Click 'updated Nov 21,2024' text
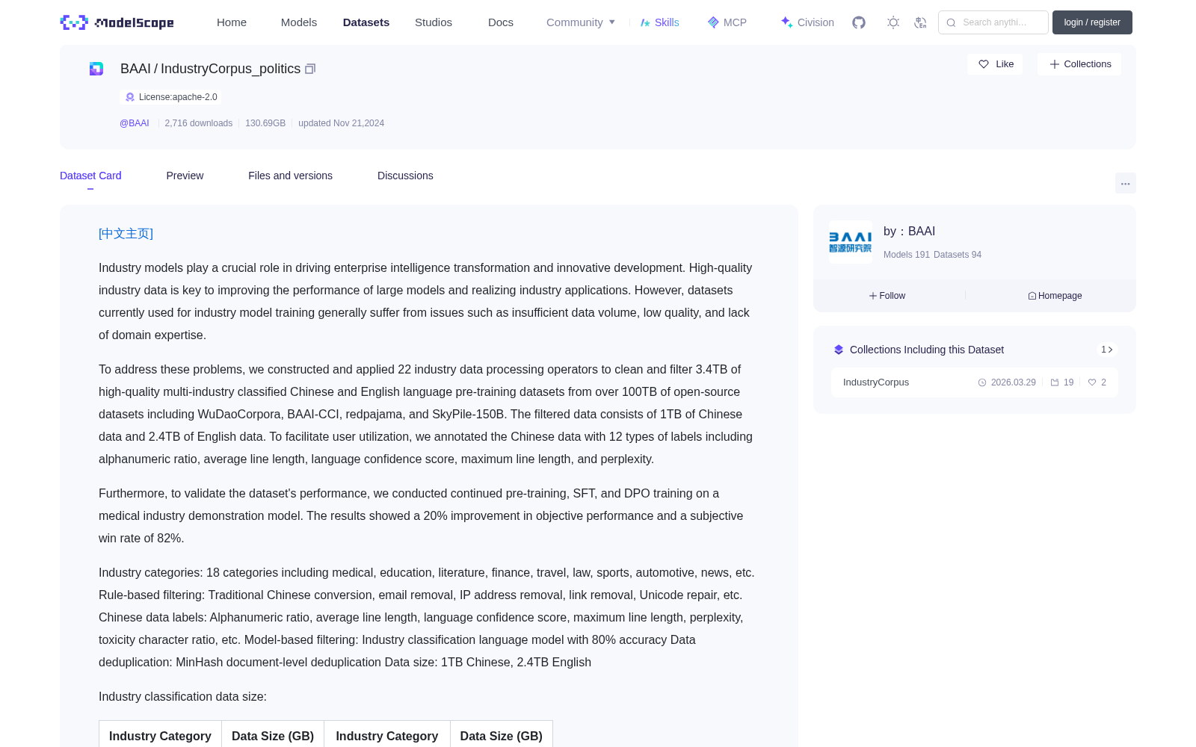1196x747 pixels. pyautogui.click(x=341, y=123)
